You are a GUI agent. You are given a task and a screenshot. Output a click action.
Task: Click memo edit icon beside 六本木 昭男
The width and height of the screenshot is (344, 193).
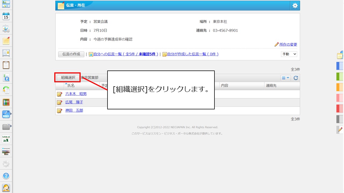point(59,94)
